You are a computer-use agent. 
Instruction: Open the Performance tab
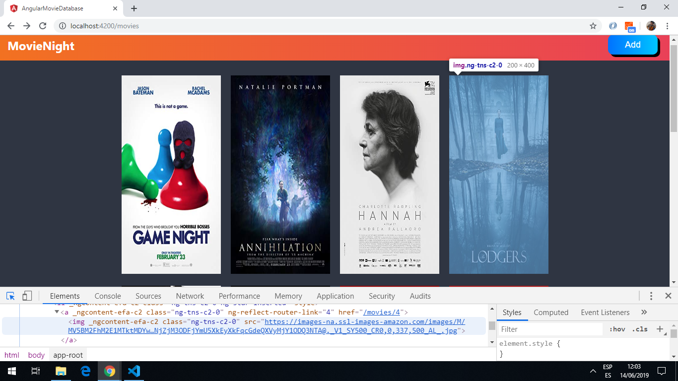click(239, 296)
